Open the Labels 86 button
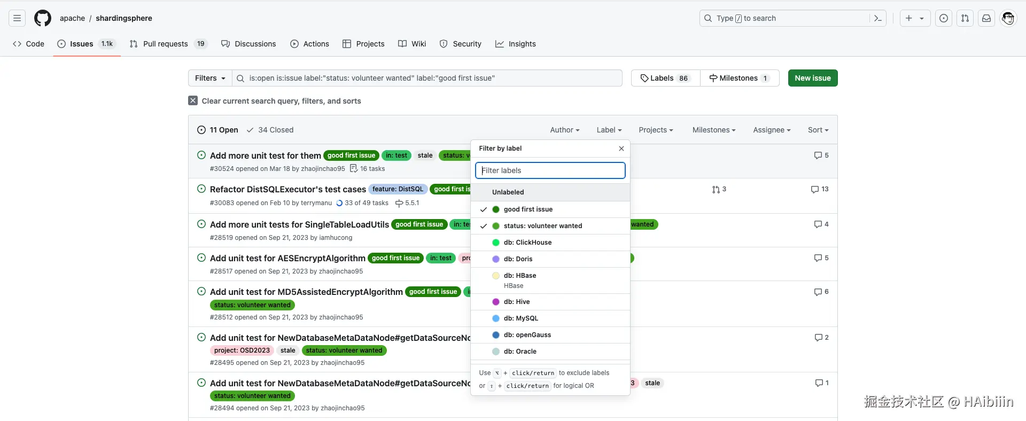Viewport: 1026px width, 421px height. [666, 78]
